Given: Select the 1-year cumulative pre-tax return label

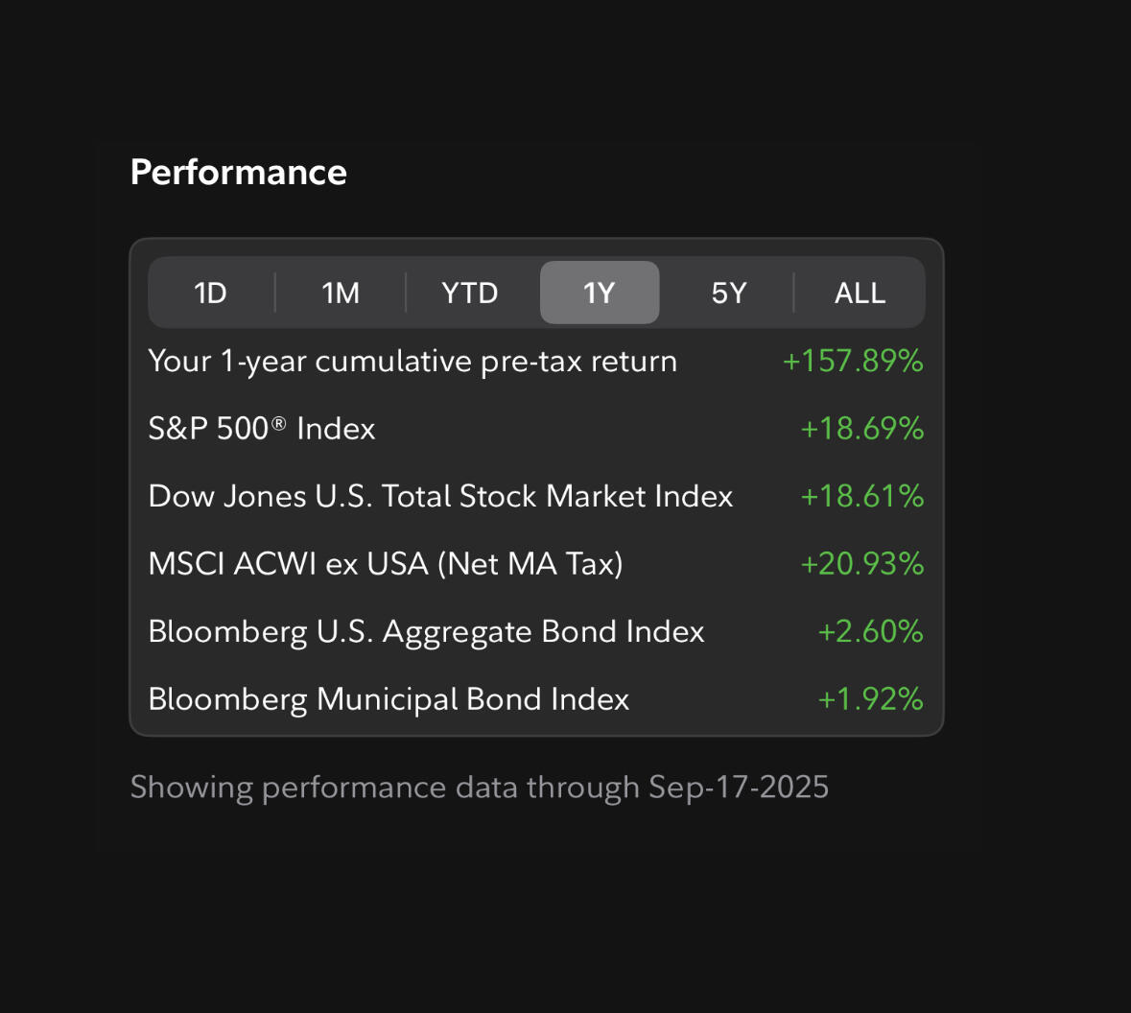Looking at the screenshot, I should pos(412,362).
